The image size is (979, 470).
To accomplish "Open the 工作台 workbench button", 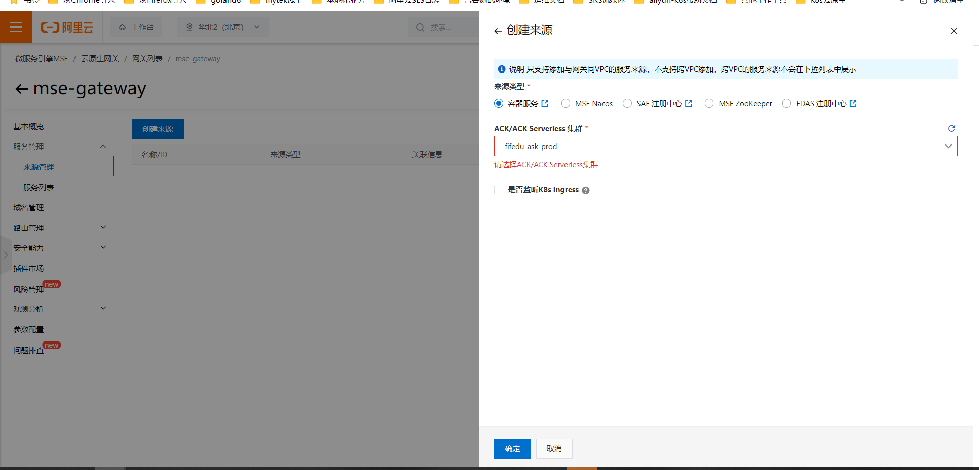I will pyautogui.click(x=136, y=27).
